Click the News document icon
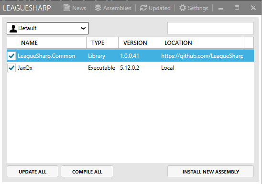Screen dimensions: 262x184 click(x=67, y=8)
